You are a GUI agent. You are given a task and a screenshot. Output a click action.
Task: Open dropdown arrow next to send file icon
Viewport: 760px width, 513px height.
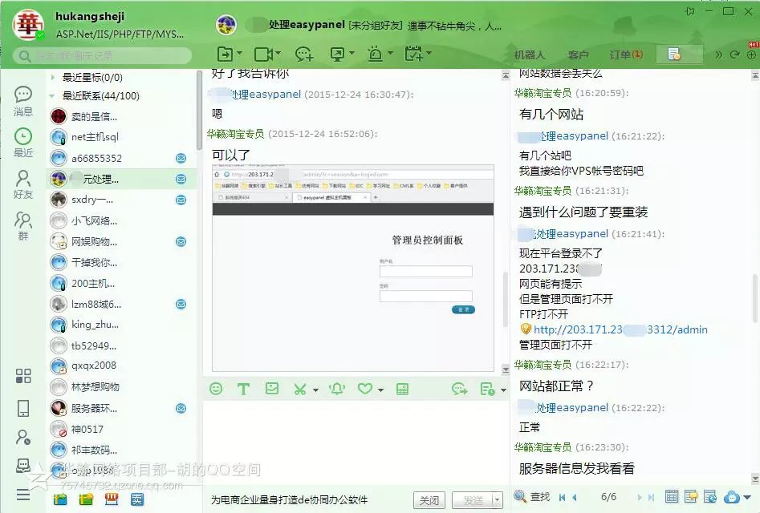coord(239,53)
